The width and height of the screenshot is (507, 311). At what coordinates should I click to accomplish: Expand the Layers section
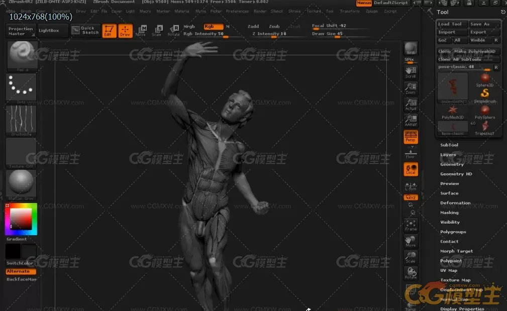coord(448,155)
